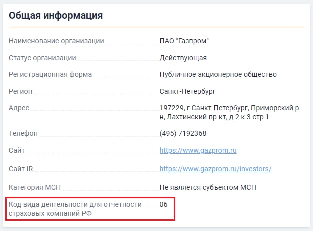313x231 pixels.
Task: Click the 'Регион' field label
Action: (x=20, y=91)
